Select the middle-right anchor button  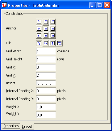coord(52,28)
